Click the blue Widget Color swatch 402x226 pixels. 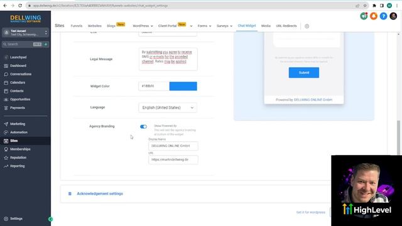(183, 86)
